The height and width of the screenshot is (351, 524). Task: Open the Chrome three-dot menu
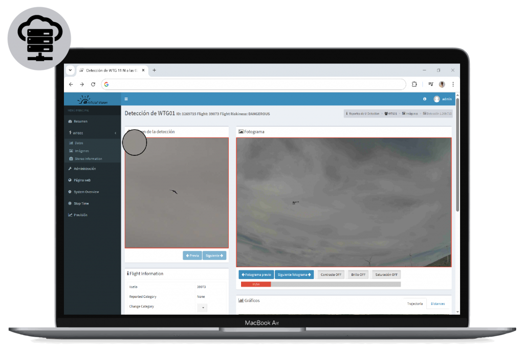453,84
